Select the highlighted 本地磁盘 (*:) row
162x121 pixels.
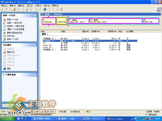tap(90, 41)
